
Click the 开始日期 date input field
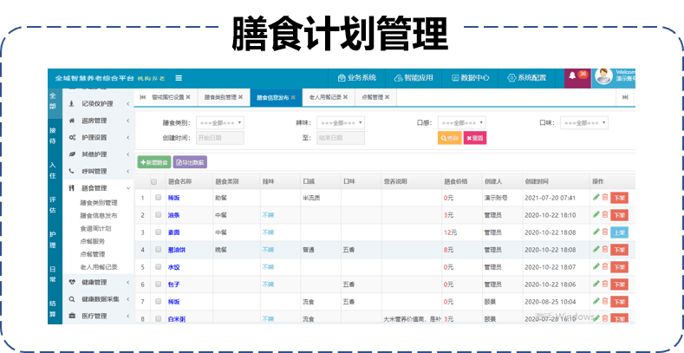pyautogui.click(x=219, y=138)
